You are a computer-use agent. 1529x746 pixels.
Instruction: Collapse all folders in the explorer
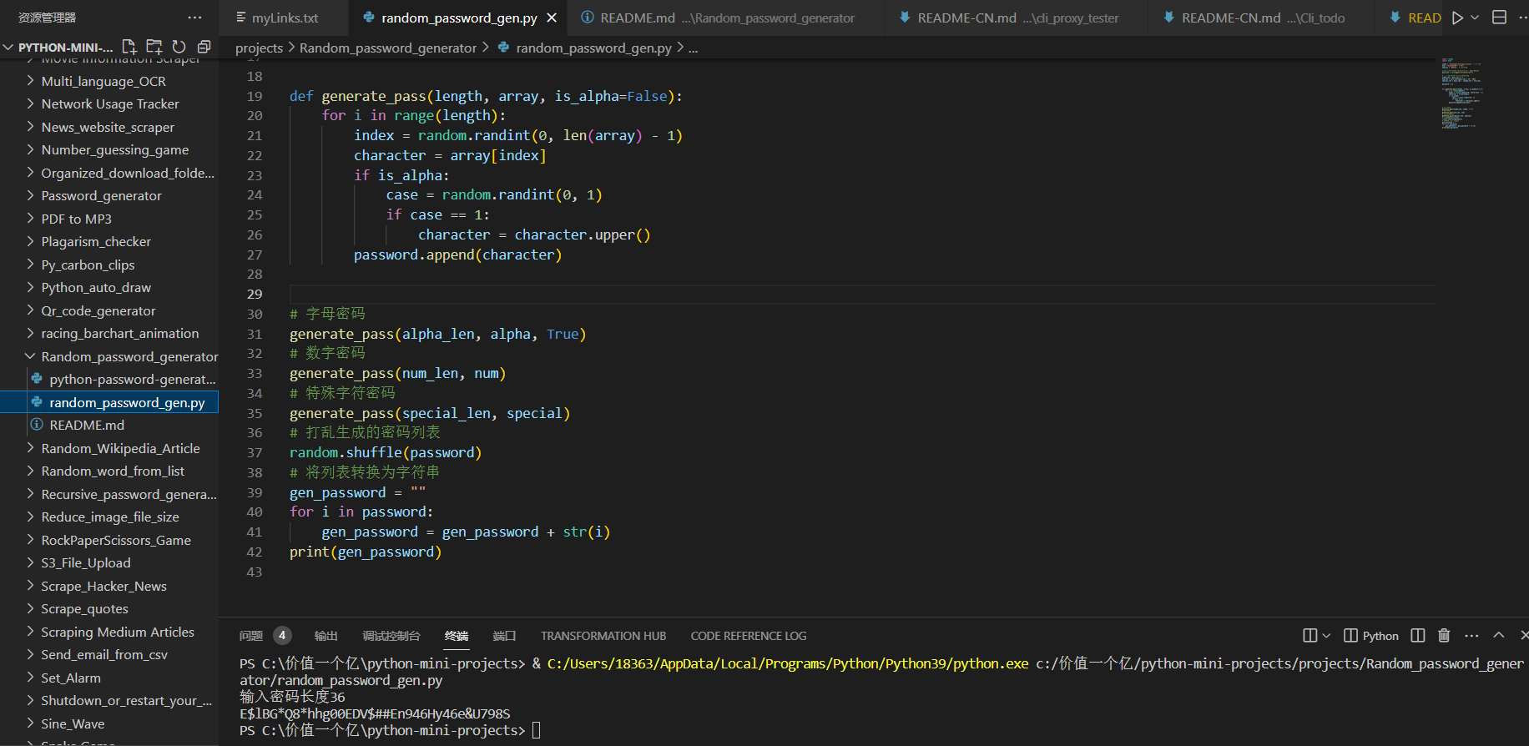coord(204,47)
